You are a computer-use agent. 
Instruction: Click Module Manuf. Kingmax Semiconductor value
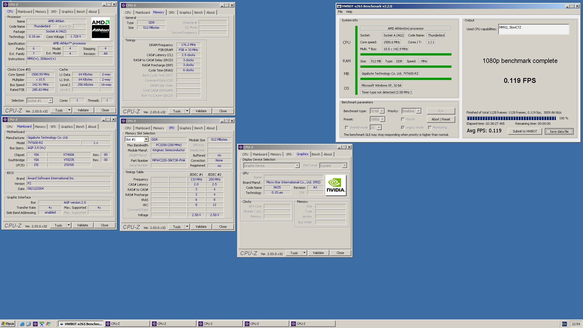(169, 150)
